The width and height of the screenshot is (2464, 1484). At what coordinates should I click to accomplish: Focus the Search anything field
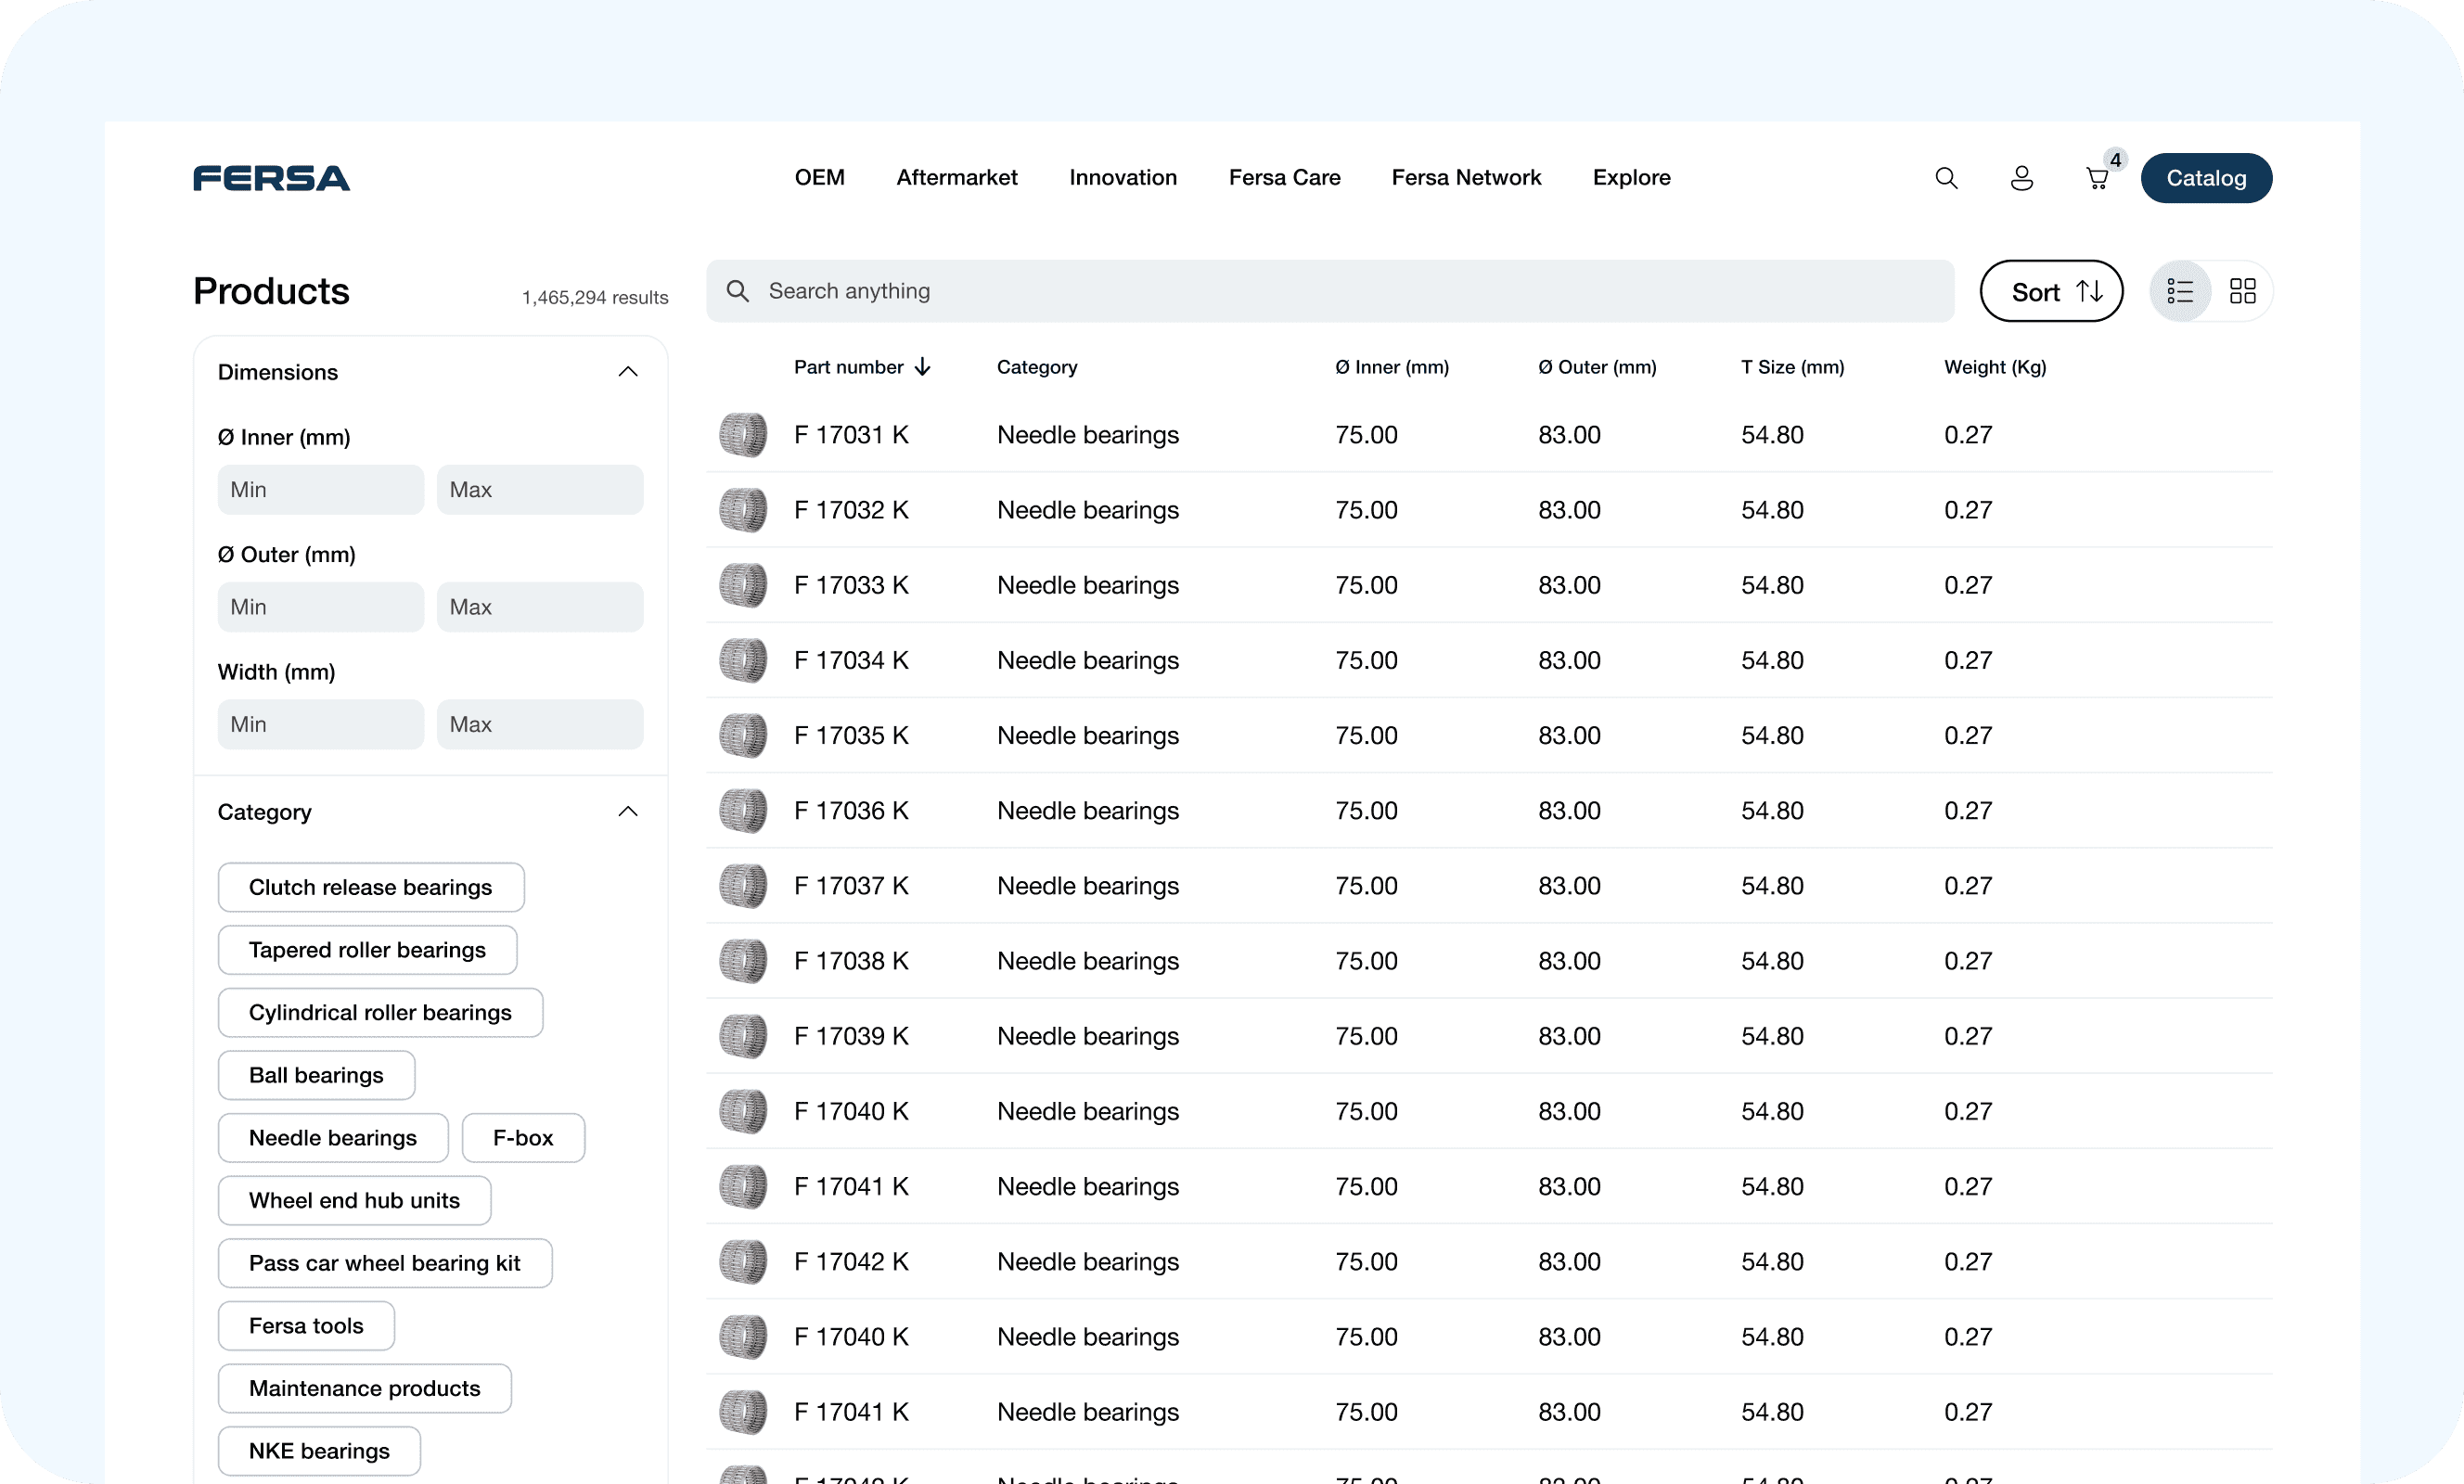[1330, 291]
